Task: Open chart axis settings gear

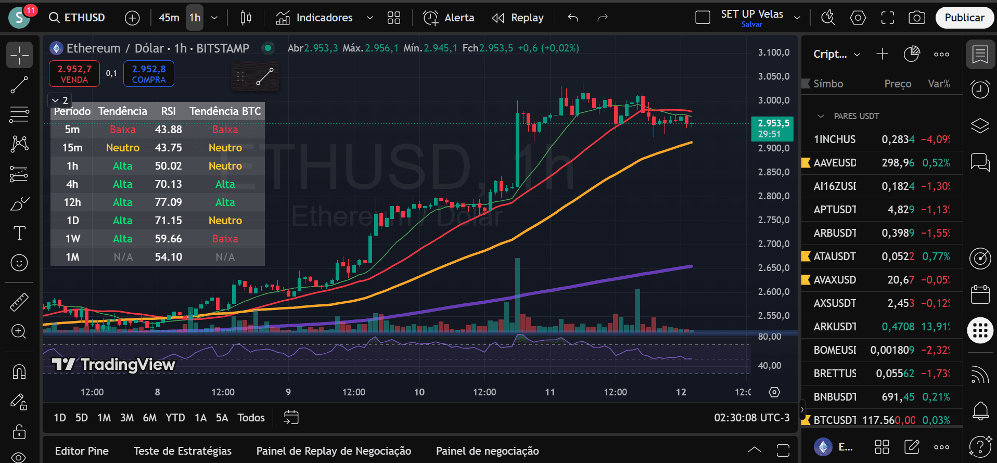Action: (x=775, y=392)
